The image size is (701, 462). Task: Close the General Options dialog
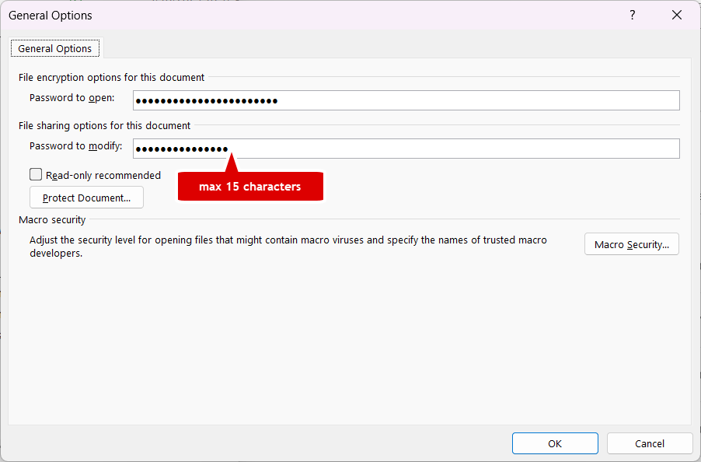point(675,16)
